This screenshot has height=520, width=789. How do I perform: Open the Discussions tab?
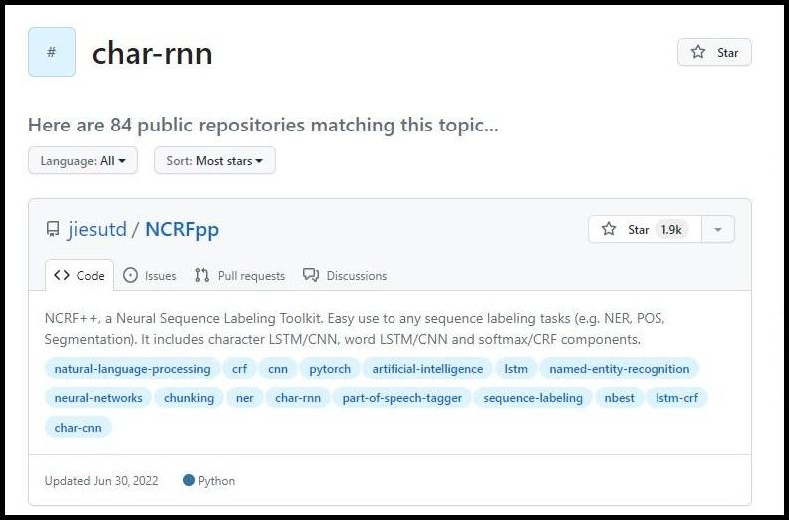point(345,275)
